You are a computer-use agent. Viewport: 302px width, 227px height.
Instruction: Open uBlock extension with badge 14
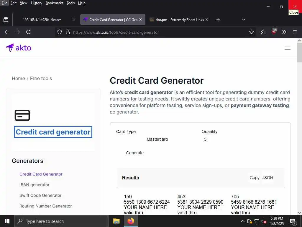click(274, 32)
